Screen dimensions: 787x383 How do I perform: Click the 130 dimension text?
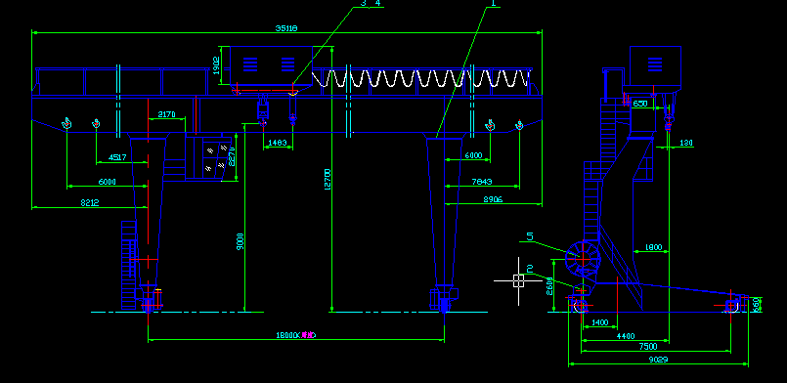[686, 143]
